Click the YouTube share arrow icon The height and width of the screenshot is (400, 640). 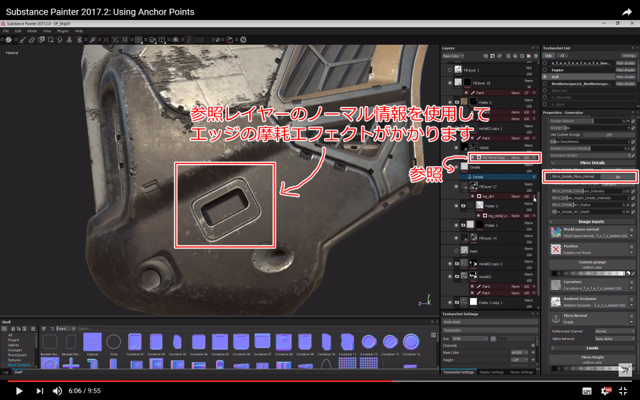coord(627,12)
